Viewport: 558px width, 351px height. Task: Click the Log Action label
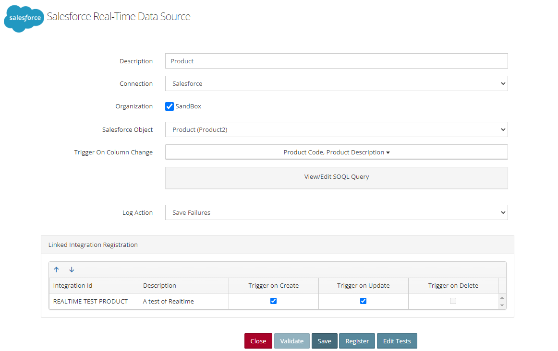click(137, 212)
